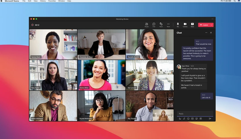
Task: Click the 'I'm pretty confident' message bubble
Action: pos(197,53)
